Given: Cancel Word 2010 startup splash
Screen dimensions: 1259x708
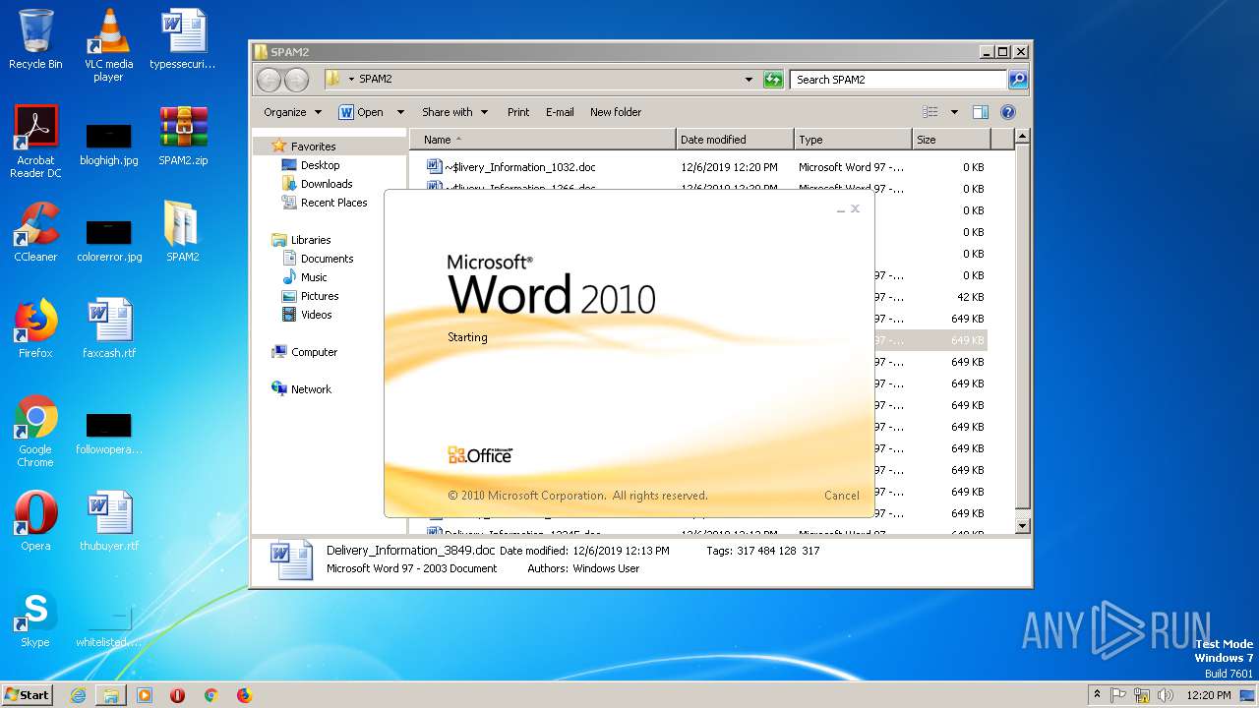Looking at the screenshot, I should [x=842, y=496].
